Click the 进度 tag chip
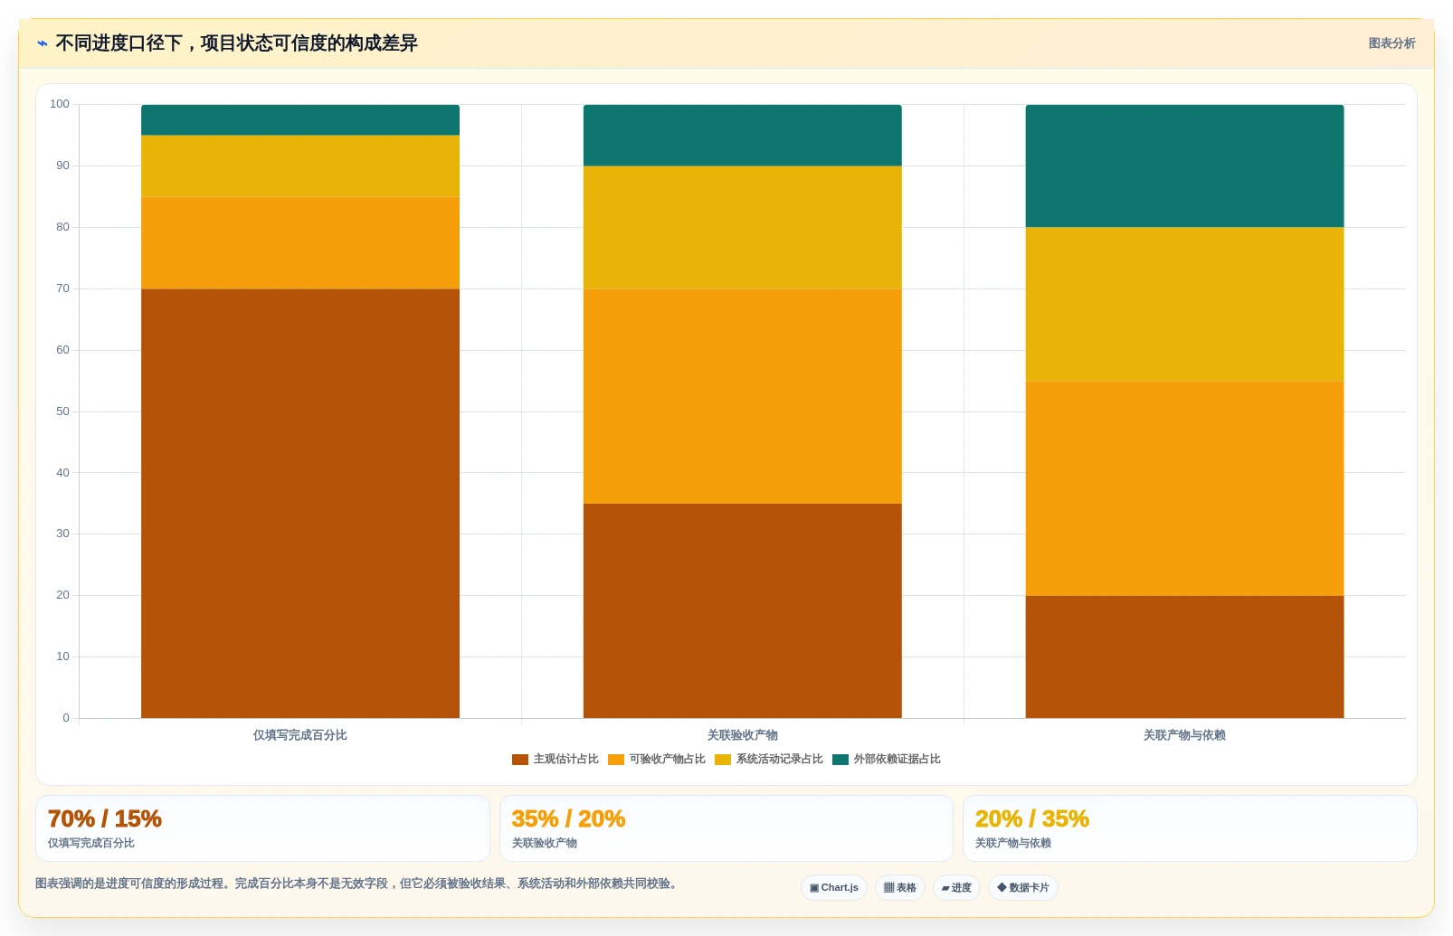The image size is (1453, 936). point(956,888)
